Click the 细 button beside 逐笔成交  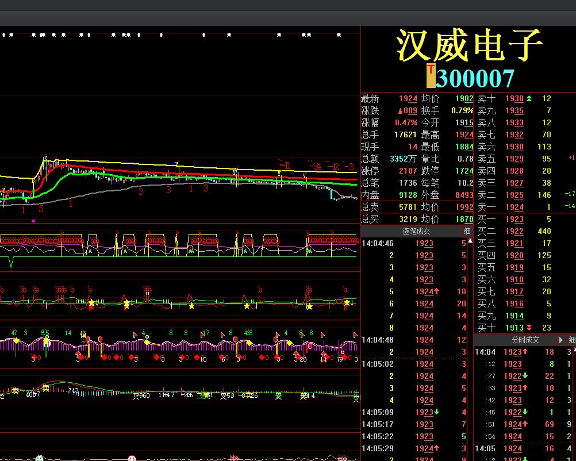[467, 231]
